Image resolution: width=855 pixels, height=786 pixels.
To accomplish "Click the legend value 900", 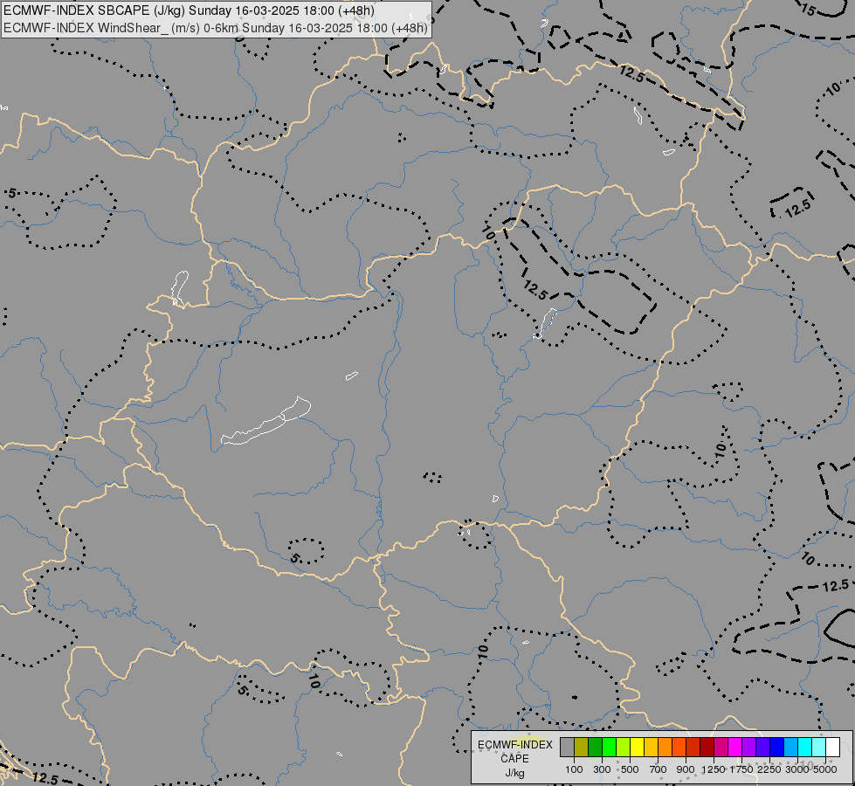I will (686, 769).
